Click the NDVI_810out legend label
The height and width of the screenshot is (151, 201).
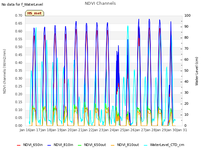[x=128, y=145]
